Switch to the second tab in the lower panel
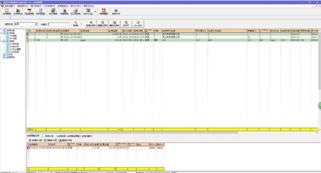The height and width of the screenshot is (173, 321). pyautogui.click(x=49, y=136)
